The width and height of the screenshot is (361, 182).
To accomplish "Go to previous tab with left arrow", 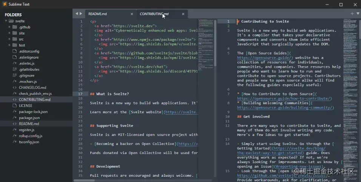I will click(77, 14).
